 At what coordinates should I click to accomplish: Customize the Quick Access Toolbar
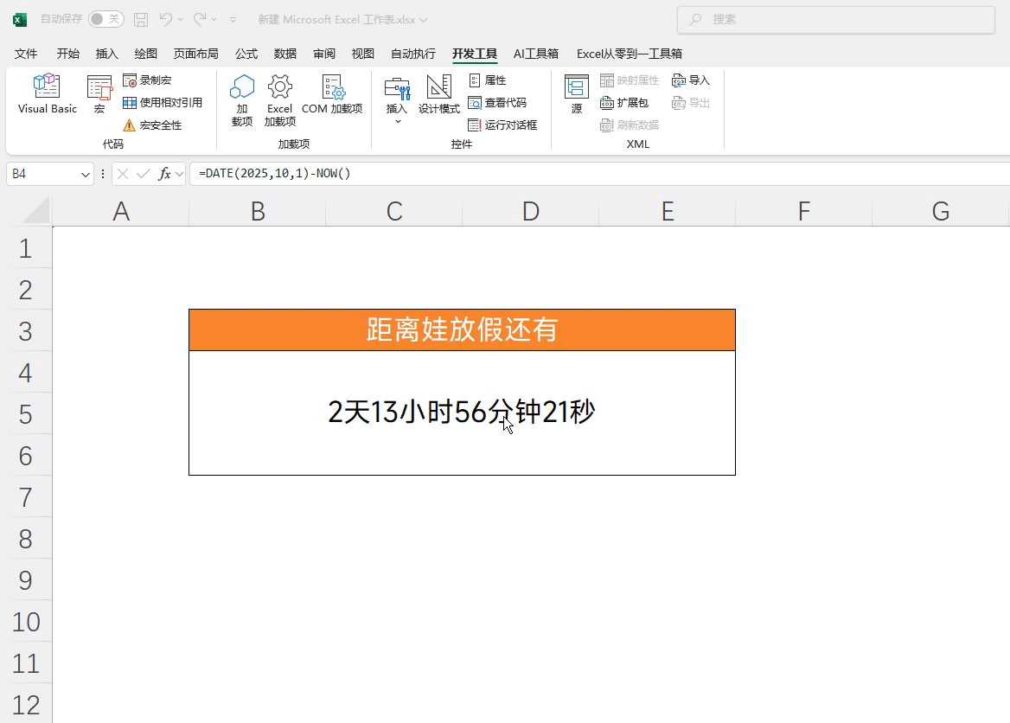point(233,20)
